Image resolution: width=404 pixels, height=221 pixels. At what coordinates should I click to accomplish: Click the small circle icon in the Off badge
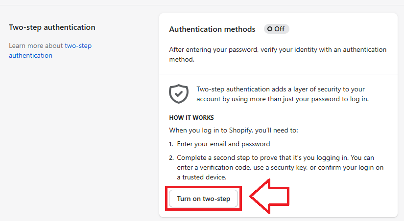click(x=269, y=29)
